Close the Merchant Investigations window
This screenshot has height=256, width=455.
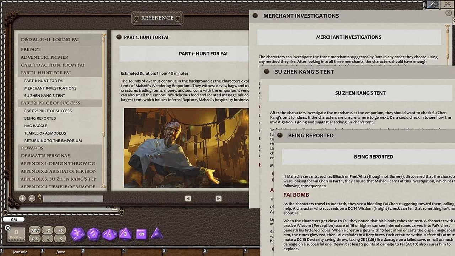tap(449, 13)
